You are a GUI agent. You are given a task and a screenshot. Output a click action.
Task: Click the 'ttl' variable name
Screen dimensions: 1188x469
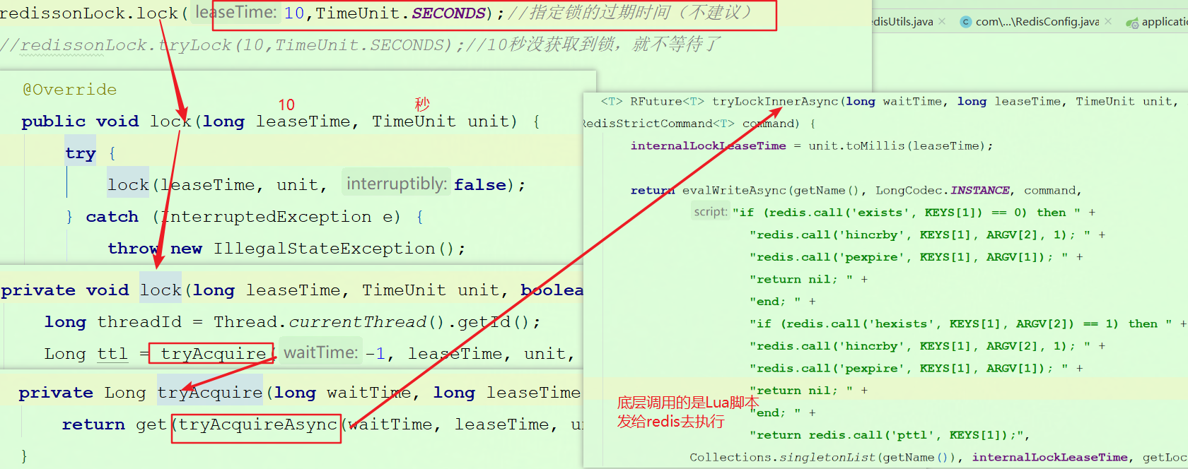(x=112, y=353)
